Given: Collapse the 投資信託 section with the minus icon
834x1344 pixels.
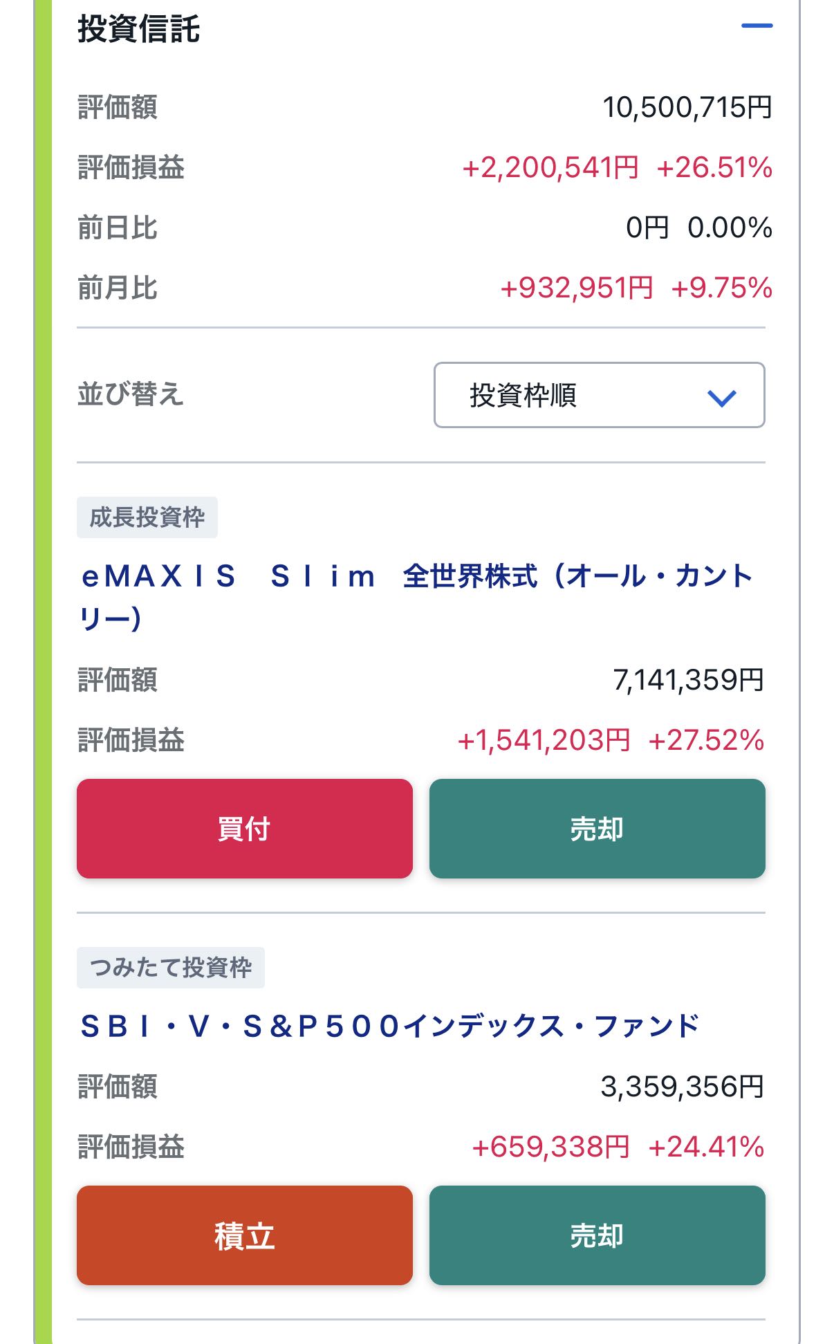Looking at the screenshot, I should coord(757,26).
